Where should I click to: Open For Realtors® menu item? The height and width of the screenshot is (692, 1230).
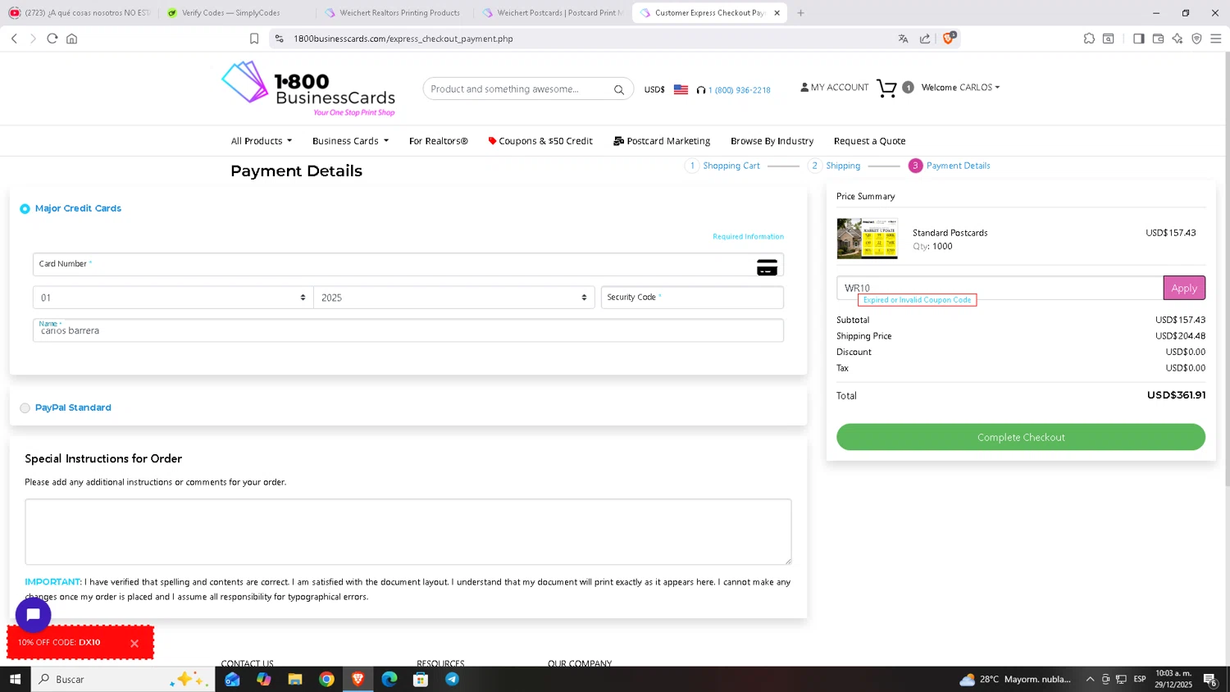(x=439, y=141)
